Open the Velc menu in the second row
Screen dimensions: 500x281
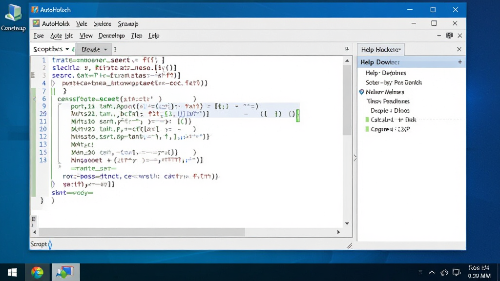click(82, 24)
